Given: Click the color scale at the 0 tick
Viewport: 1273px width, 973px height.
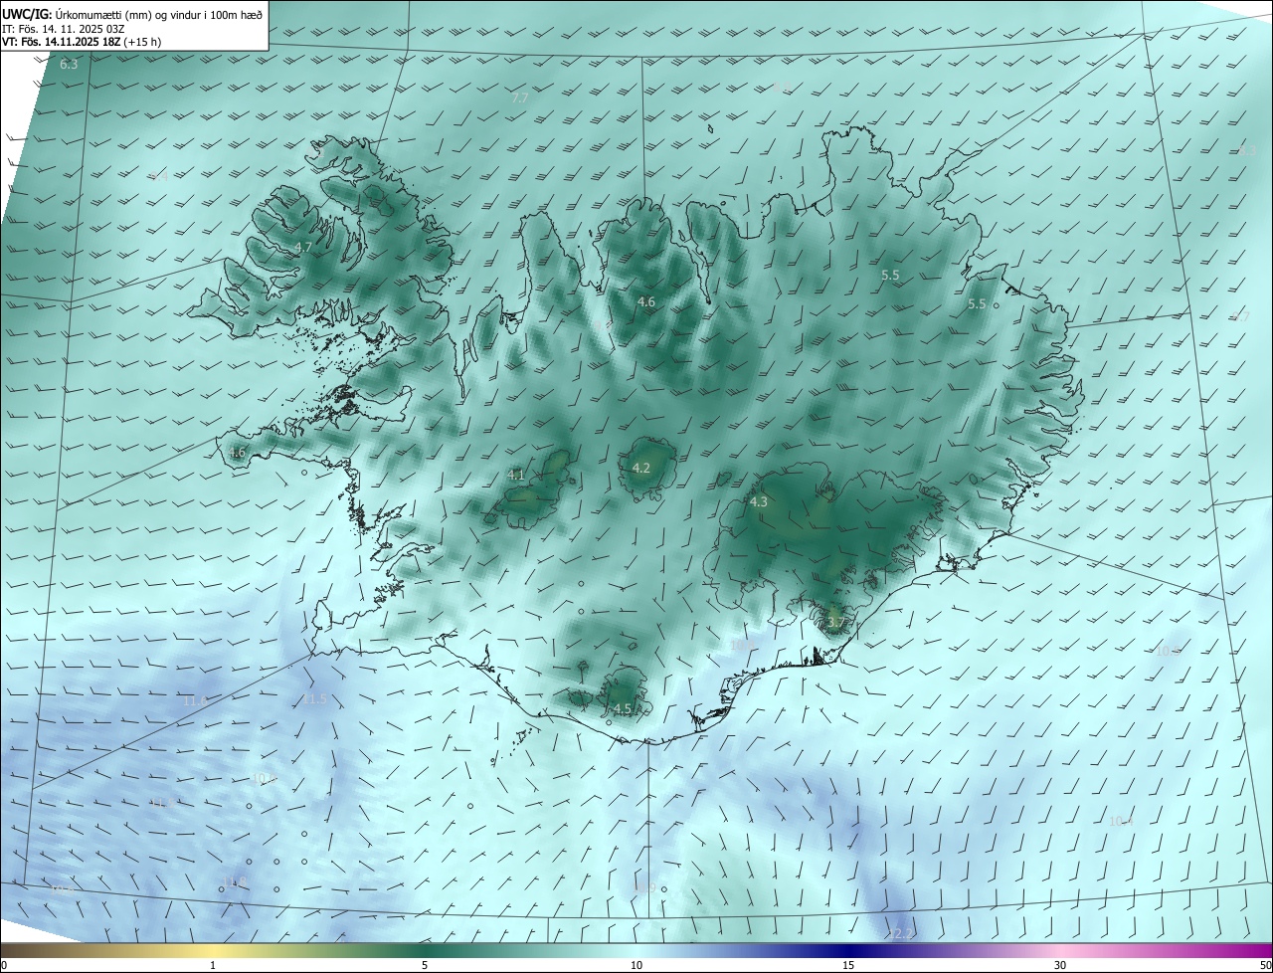Looking at the screenshot, I should (x=3, y=965).
